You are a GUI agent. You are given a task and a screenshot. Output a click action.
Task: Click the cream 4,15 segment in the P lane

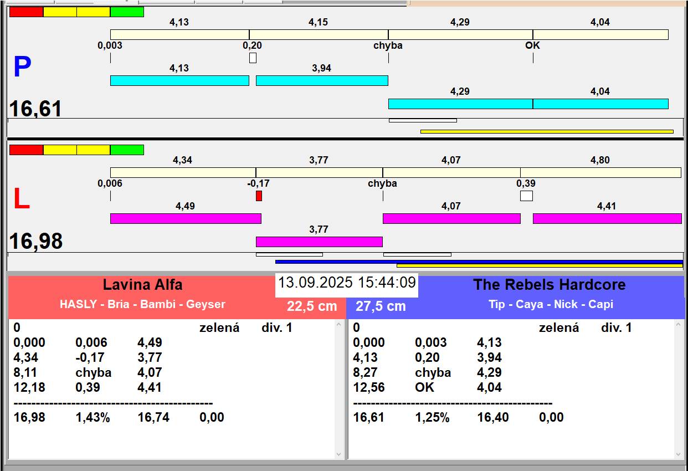319,34
